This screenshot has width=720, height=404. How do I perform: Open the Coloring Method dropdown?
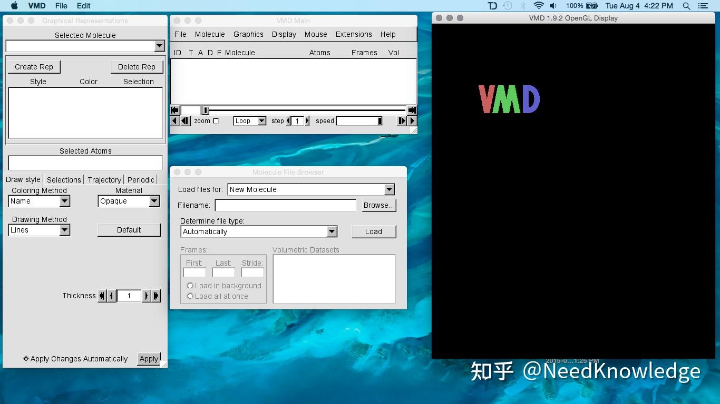[x=39, y=201]
